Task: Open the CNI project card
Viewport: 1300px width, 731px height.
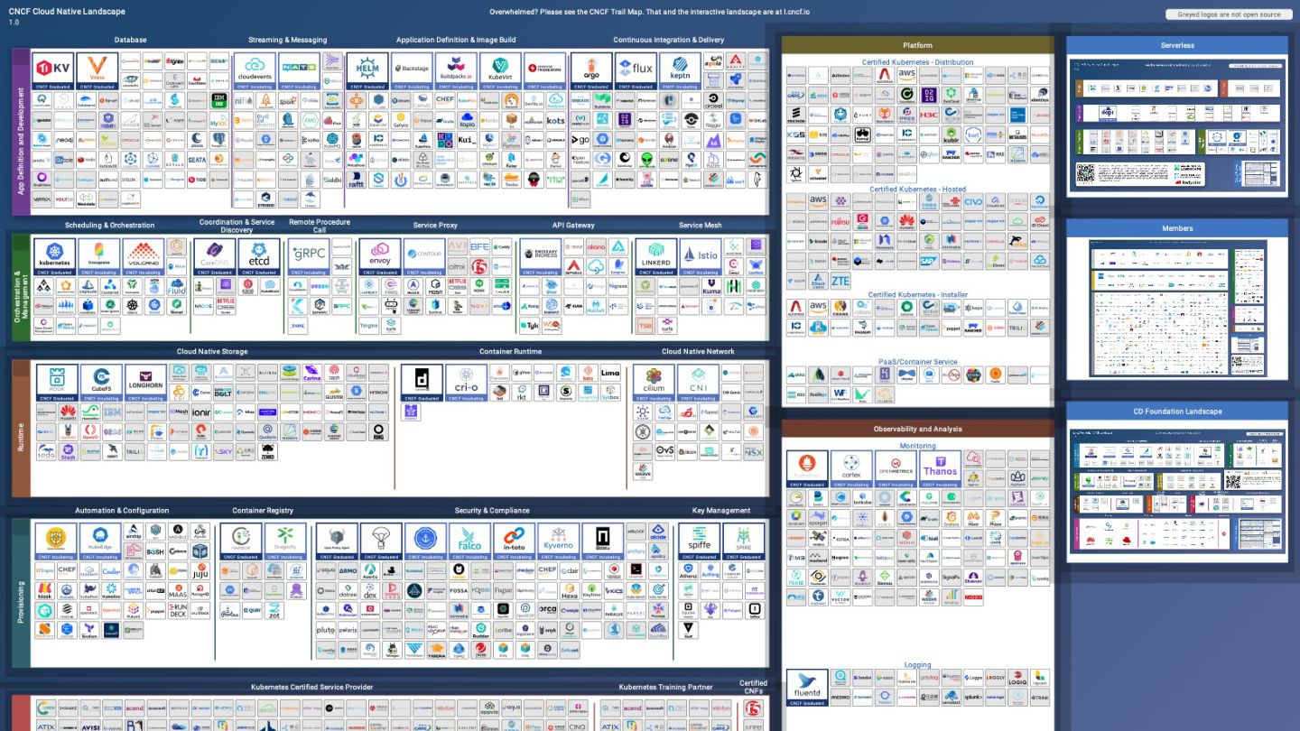Action: tap(698, 383)
